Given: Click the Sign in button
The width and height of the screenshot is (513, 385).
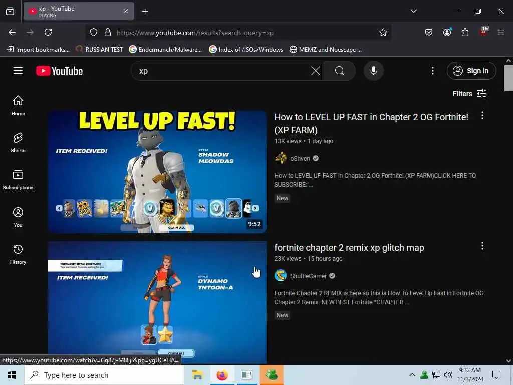Looking at the screenshot, I should (471, 71).
